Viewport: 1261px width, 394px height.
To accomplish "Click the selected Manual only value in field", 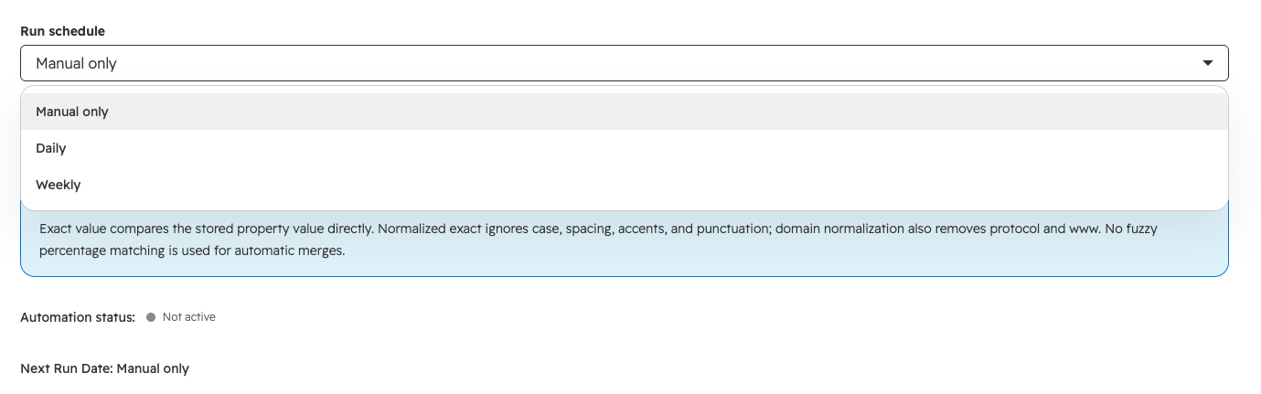I will 76,63.
